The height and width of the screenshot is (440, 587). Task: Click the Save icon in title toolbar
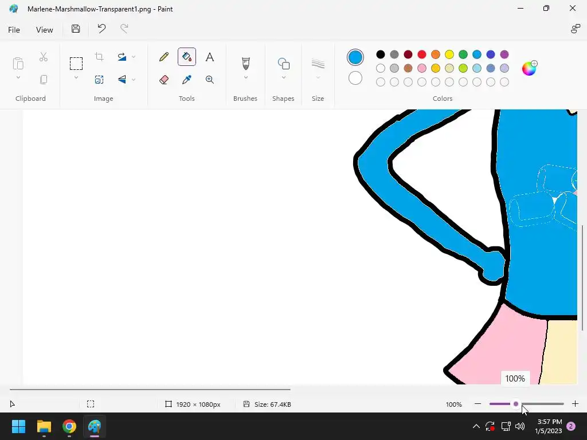76,29
